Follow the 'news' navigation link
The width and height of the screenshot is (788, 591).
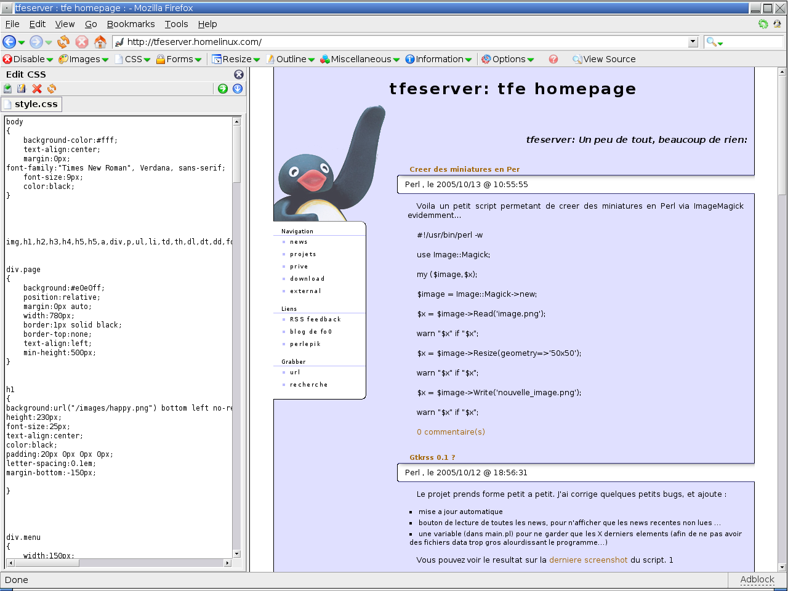(299, 242)
